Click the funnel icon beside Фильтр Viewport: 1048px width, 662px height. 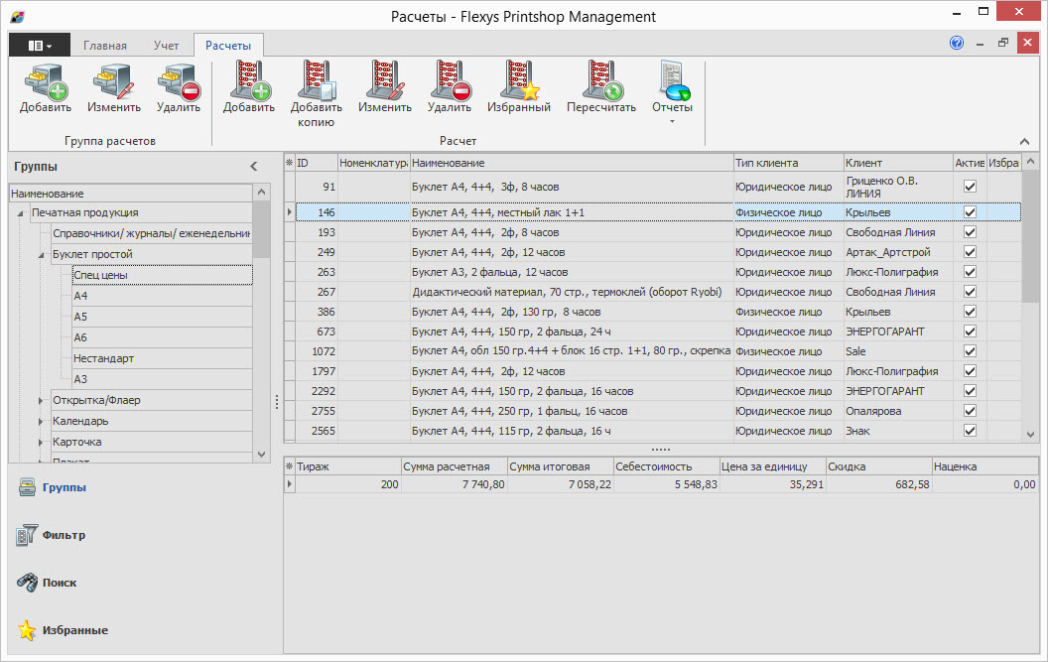pos(27,535)
